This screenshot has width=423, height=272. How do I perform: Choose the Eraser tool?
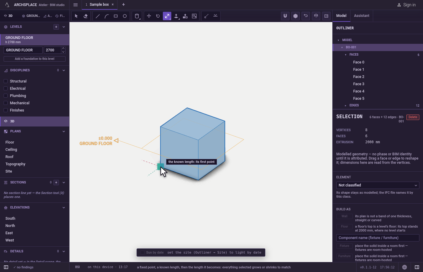(x=86, y=16)
